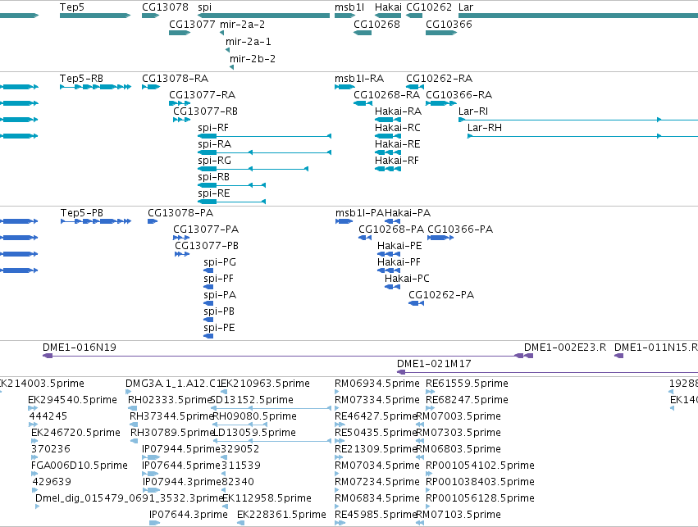Select the spi-PA protein label

point(220,295)
